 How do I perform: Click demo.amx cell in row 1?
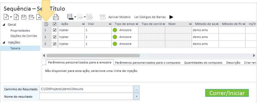(205, 30)
